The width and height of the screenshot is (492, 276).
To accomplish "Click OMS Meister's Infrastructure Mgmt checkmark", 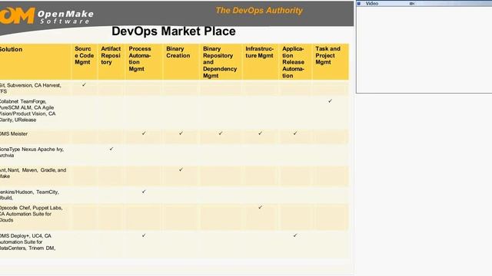I will pos(260,133).
